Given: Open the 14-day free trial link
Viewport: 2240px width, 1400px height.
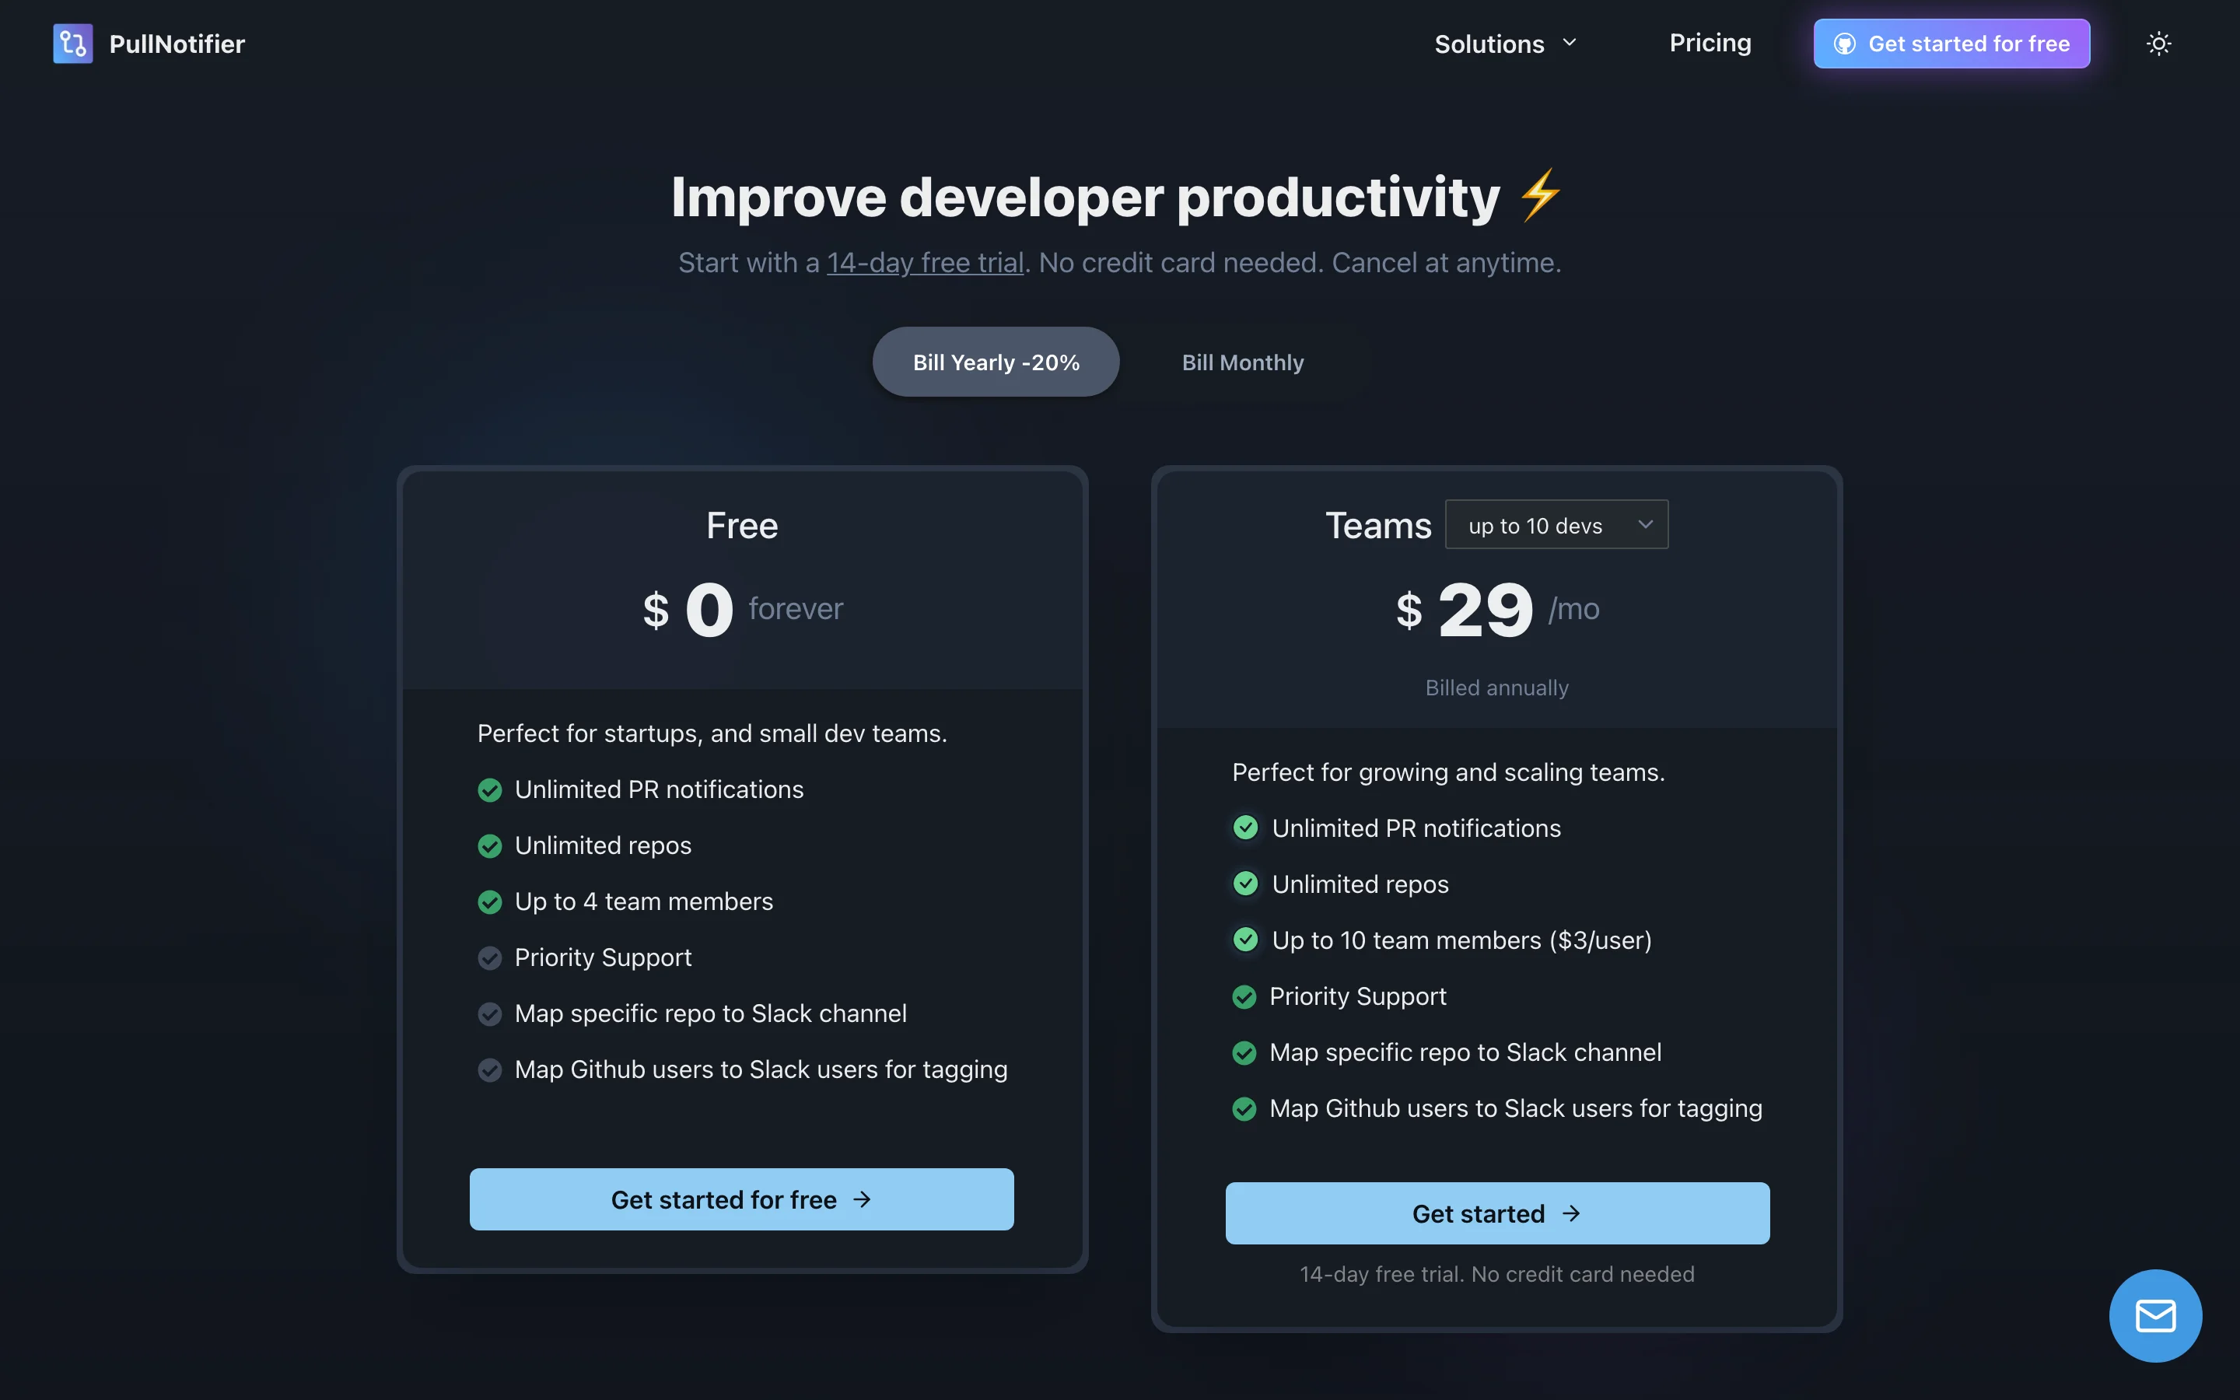Looking at the screenshot, I should coord(925,262).
